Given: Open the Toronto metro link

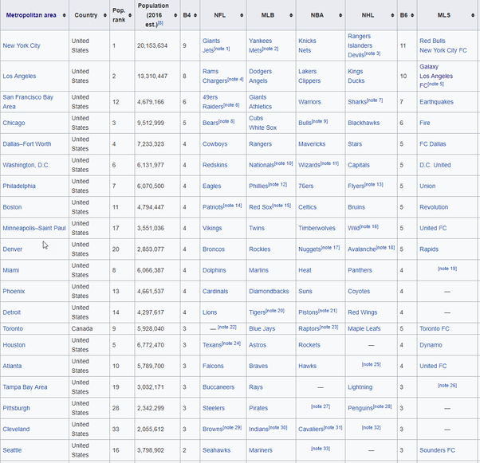Looking at the screenshot, I should click(x=13, y=328).
